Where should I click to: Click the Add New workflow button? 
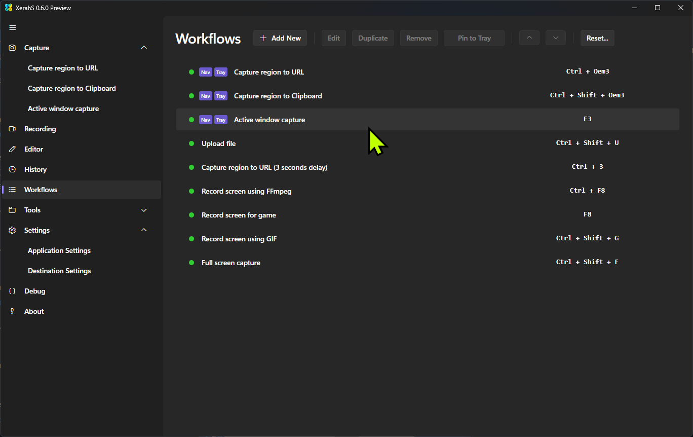280,38
